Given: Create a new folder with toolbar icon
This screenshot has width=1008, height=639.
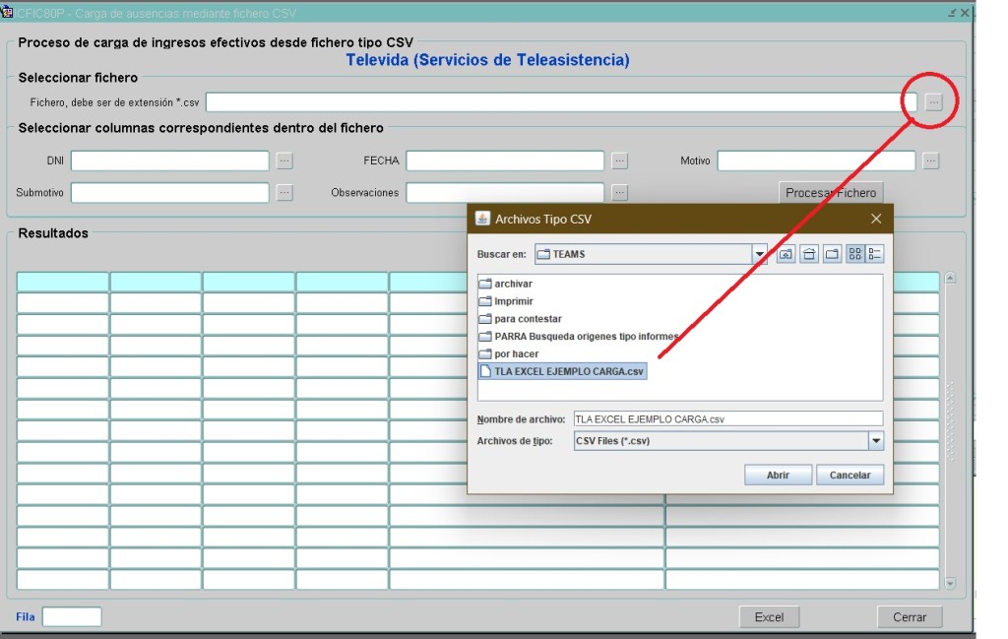Looking at the screenshot, I should pos(832,254).
